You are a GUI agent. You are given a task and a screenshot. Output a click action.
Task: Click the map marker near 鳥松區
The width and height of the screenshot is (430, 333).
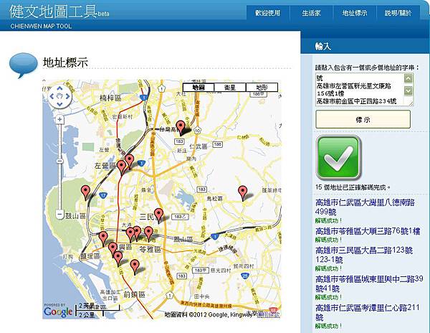pos(243,193)
